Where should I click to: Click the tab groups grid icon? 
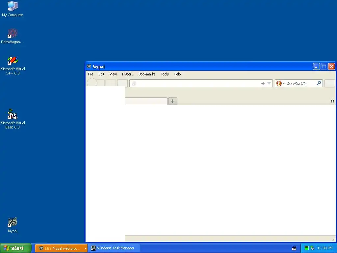coord(332,101)
